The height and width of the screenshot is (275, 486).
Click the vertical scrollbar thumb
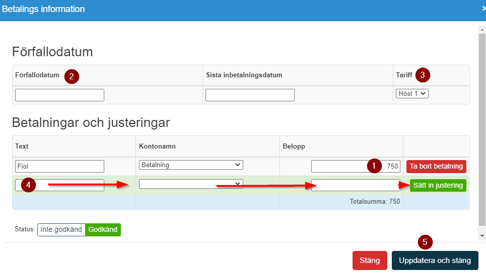coord(482,130)
